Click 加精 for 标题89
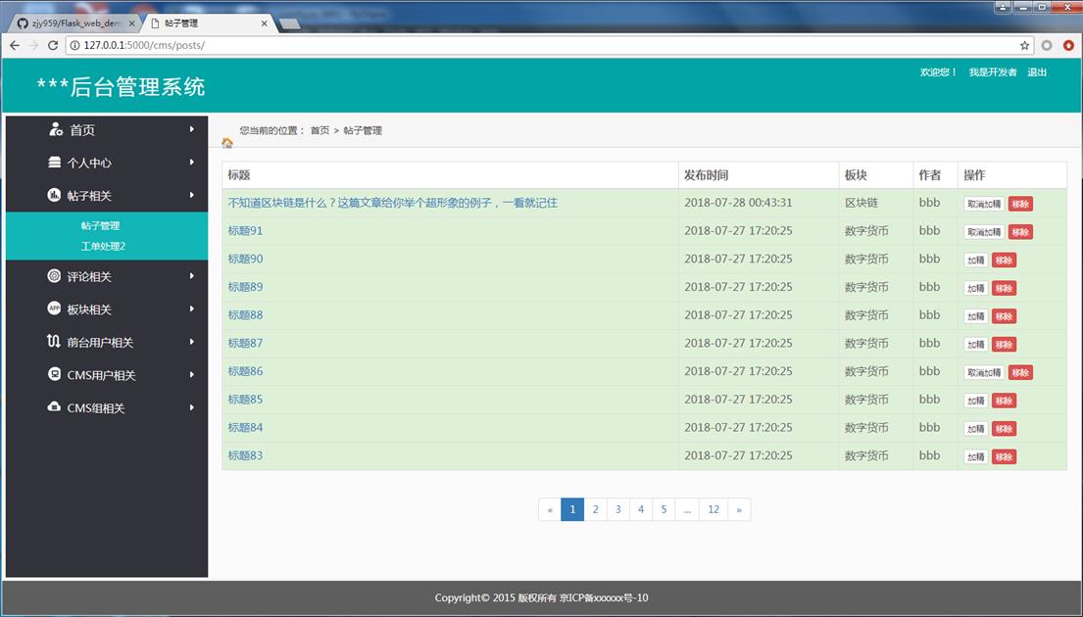Viewport: 1083px width, 617px height. click(976, 289)
